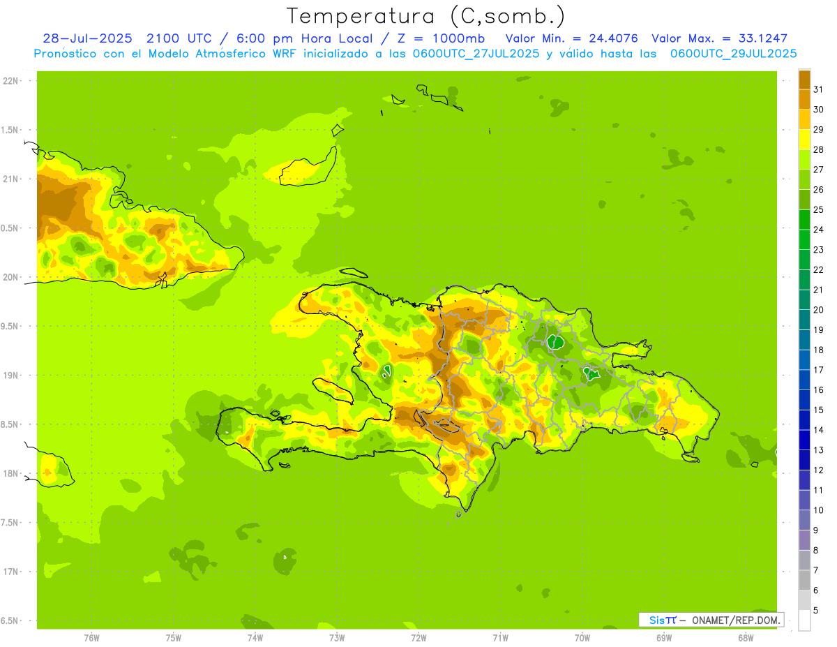Viewport: 837px width, 647px height.
Task: Click the 'SisPI - ONAMET/REP.DOM.' credit label
Action: [711, 620]
